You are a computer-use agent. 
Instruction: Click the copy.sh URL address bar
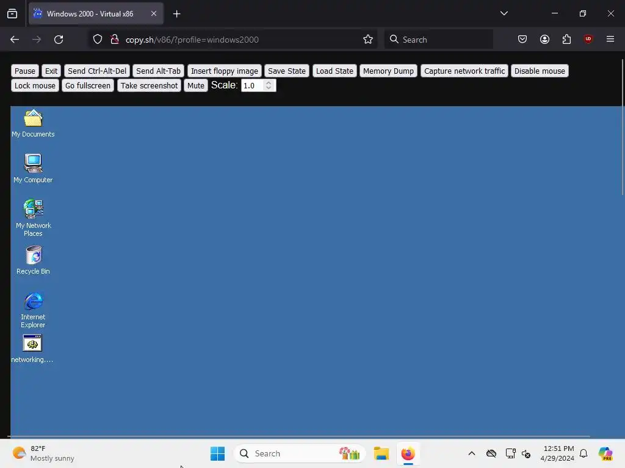(x=233, y=40)
